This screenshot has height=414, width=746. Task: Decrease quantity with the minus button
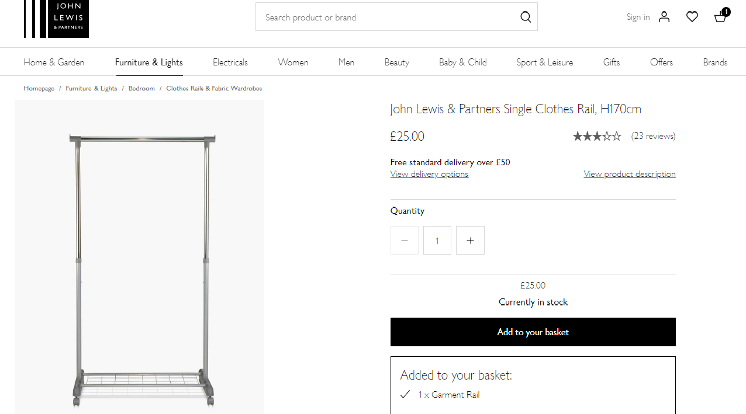tap(405, 241)
